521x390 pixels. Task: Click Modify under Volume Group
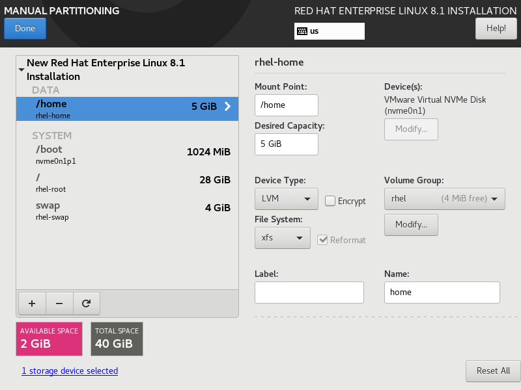411,224
